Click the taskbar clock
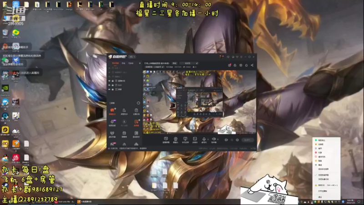The image size is (364, 205). coord(350,201)
